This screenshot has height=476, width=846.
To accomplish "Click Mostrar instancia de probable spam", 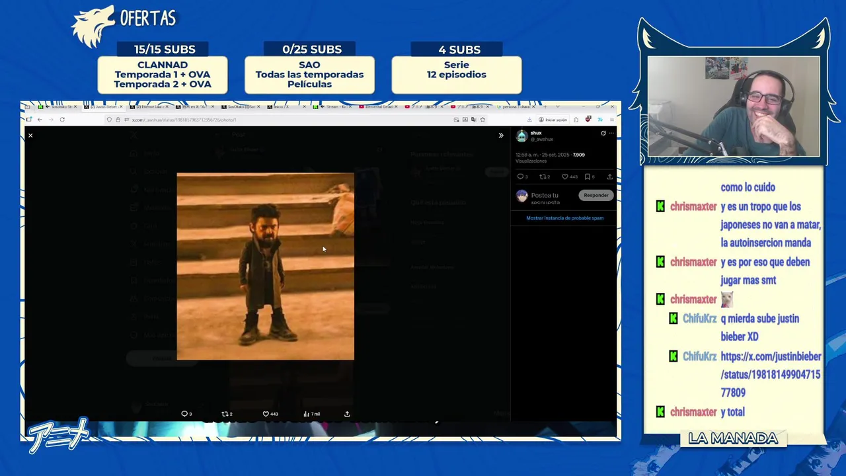I will [x=564, y=218].
